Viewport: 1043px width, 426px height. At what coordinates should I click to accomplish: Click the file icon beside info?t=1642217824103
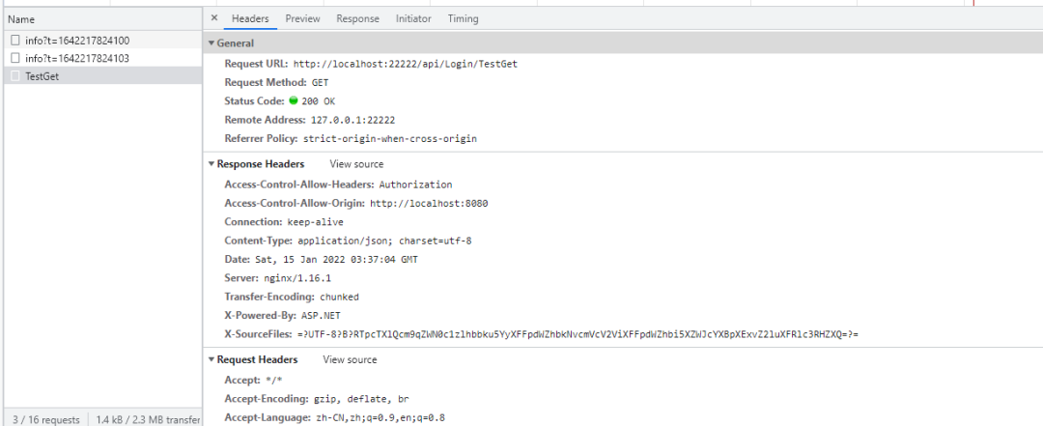pos(15,58)
